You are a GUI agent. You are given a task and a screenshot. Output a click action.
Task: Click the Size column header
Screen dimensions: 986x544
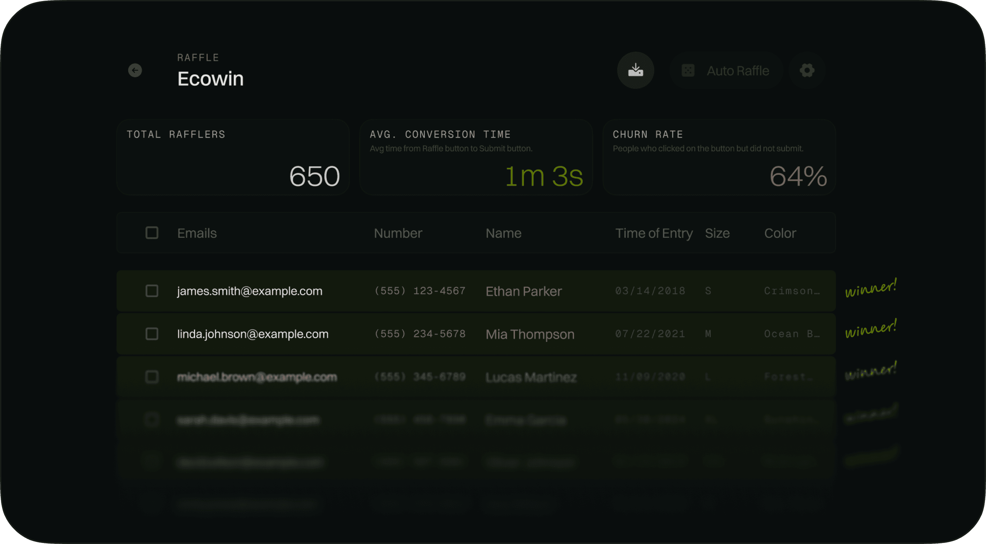[717, 233]
